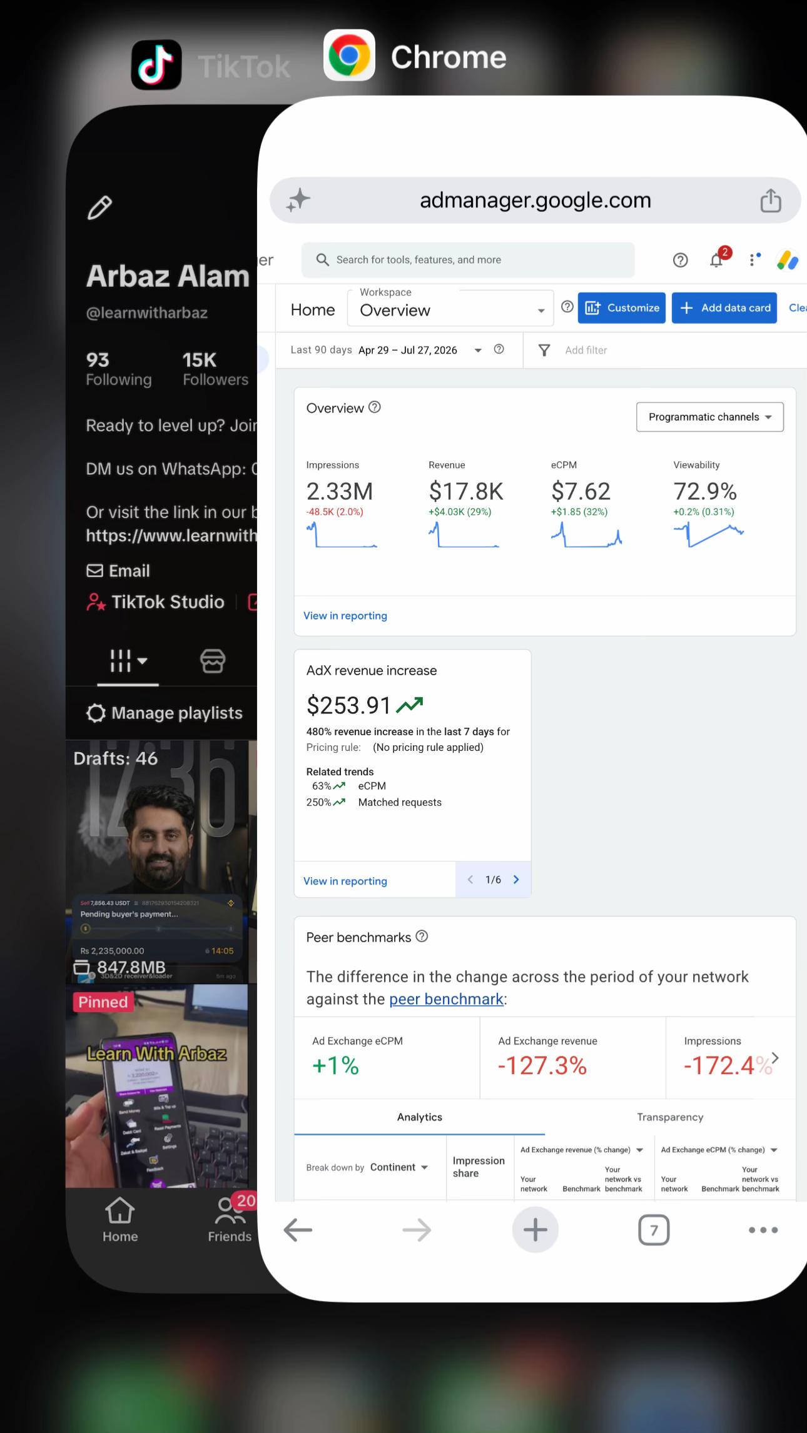Click View in reporting in AdX card
The height and width of the screenshot is (1433, 807).
(345, 881)
